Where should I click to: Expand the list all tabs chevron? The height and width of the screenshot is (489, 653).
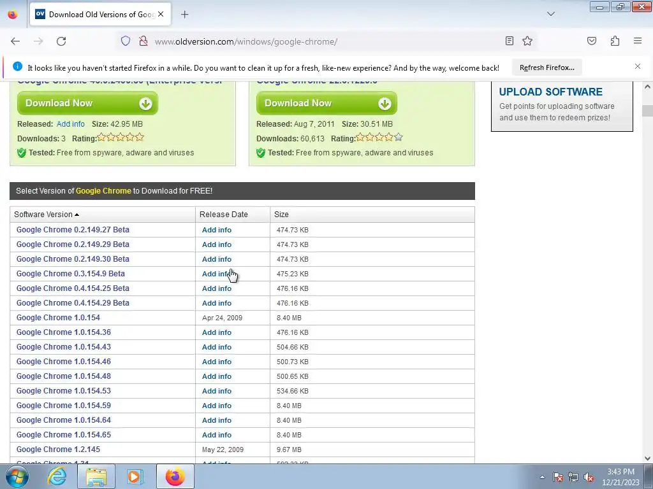coord(550,14)
